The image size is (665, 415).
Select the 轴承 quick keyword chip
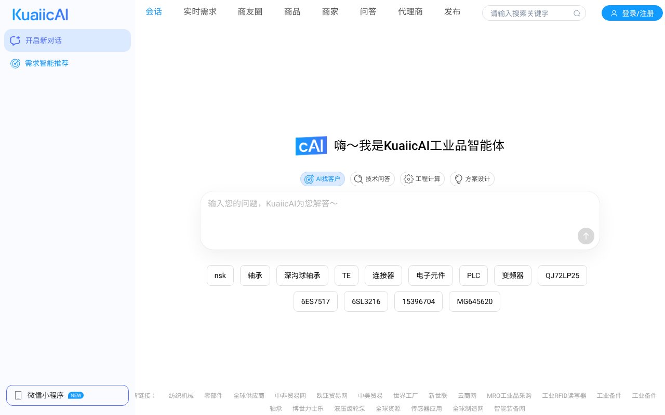[x=255, y=275]
